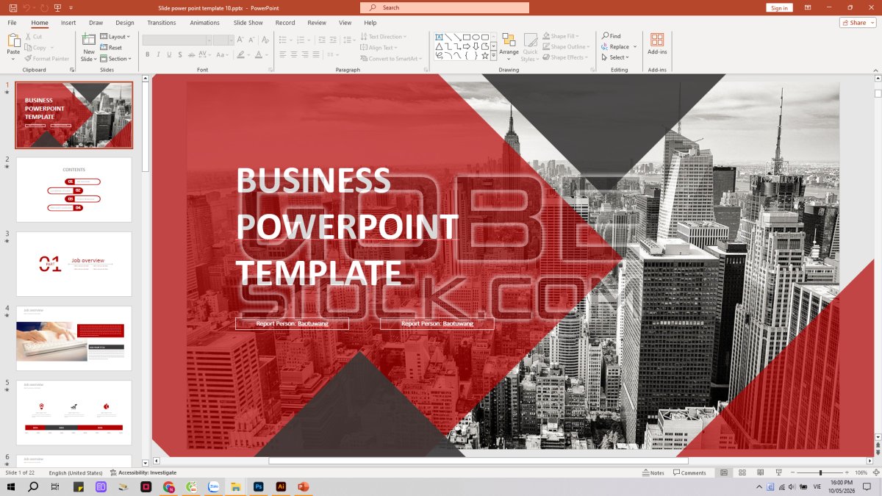Switch to the Design tab
The height and width of the screenshot is (496, 882).
125,23
